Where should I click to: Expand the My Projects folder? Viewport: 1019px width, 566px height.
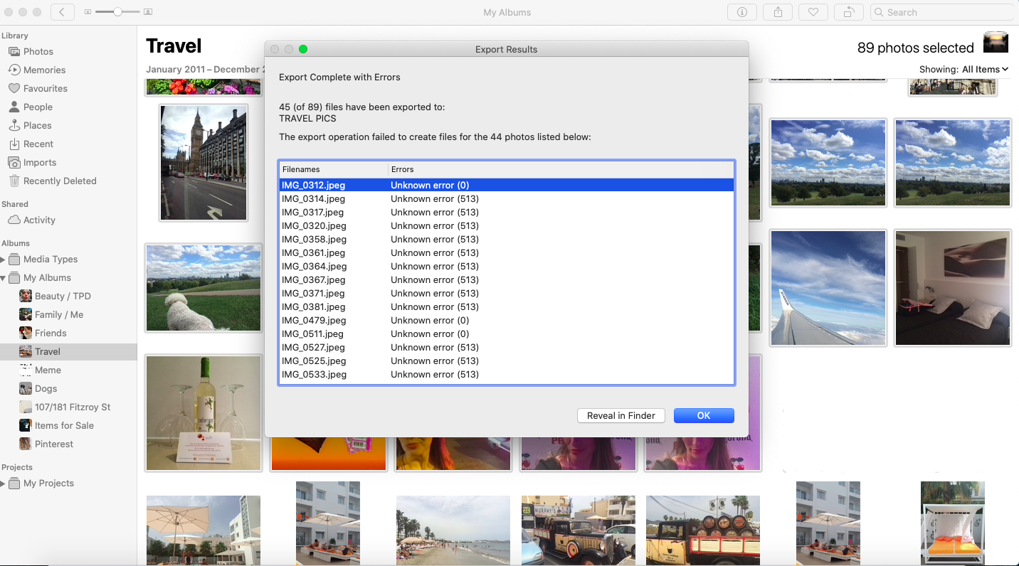pyautogui.click(x=4, y=484)
